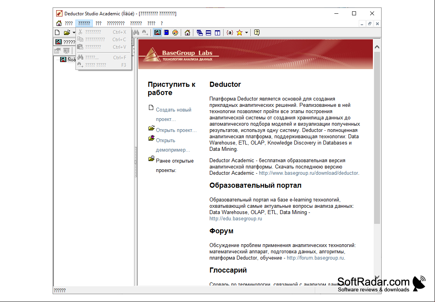Toggle the Scenarios panel filmstrip toolbar icon
The width and height of the screenshot is (435, 302).
pyautogui.click(x=157, y=33)
